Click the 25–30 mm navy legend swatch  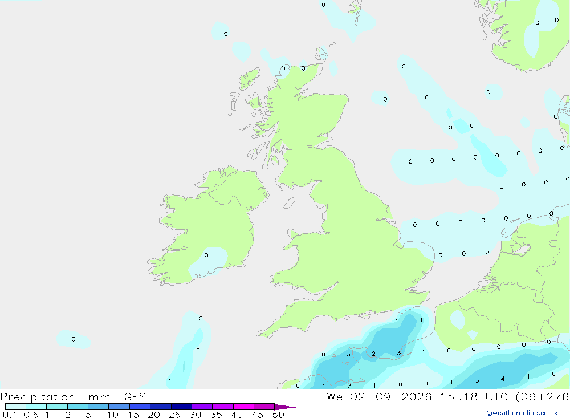pos(181,407)
